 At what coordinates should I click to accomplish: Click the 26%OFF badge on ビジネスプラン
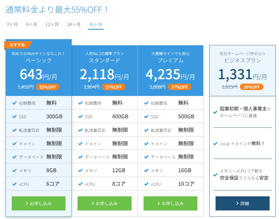click(x=251, y=87)
